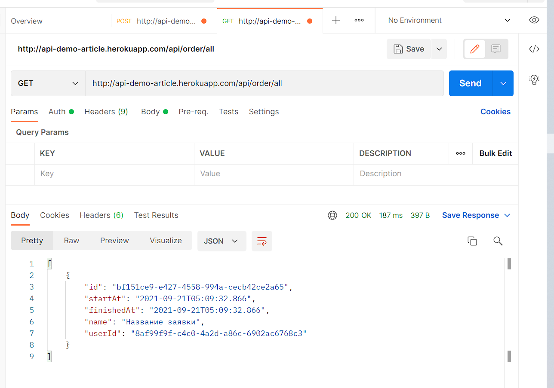
Task: Switch to the comment mode icon
Action: (496, 49)
